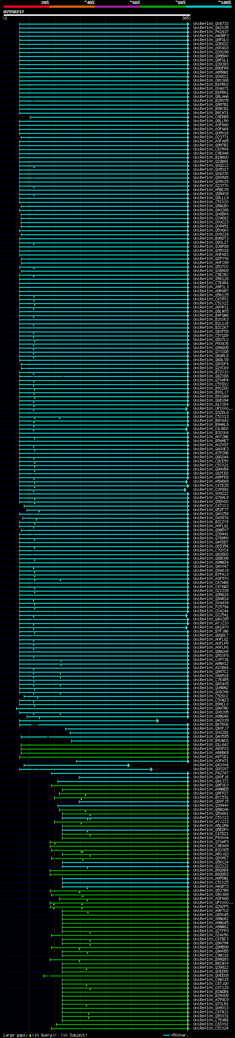Click hit label UniRef100_O23771
The image size is (235, 1038).
(211, 137)
